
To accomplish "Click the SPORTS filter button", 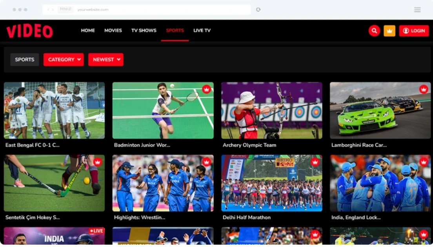I will [24, 59].
